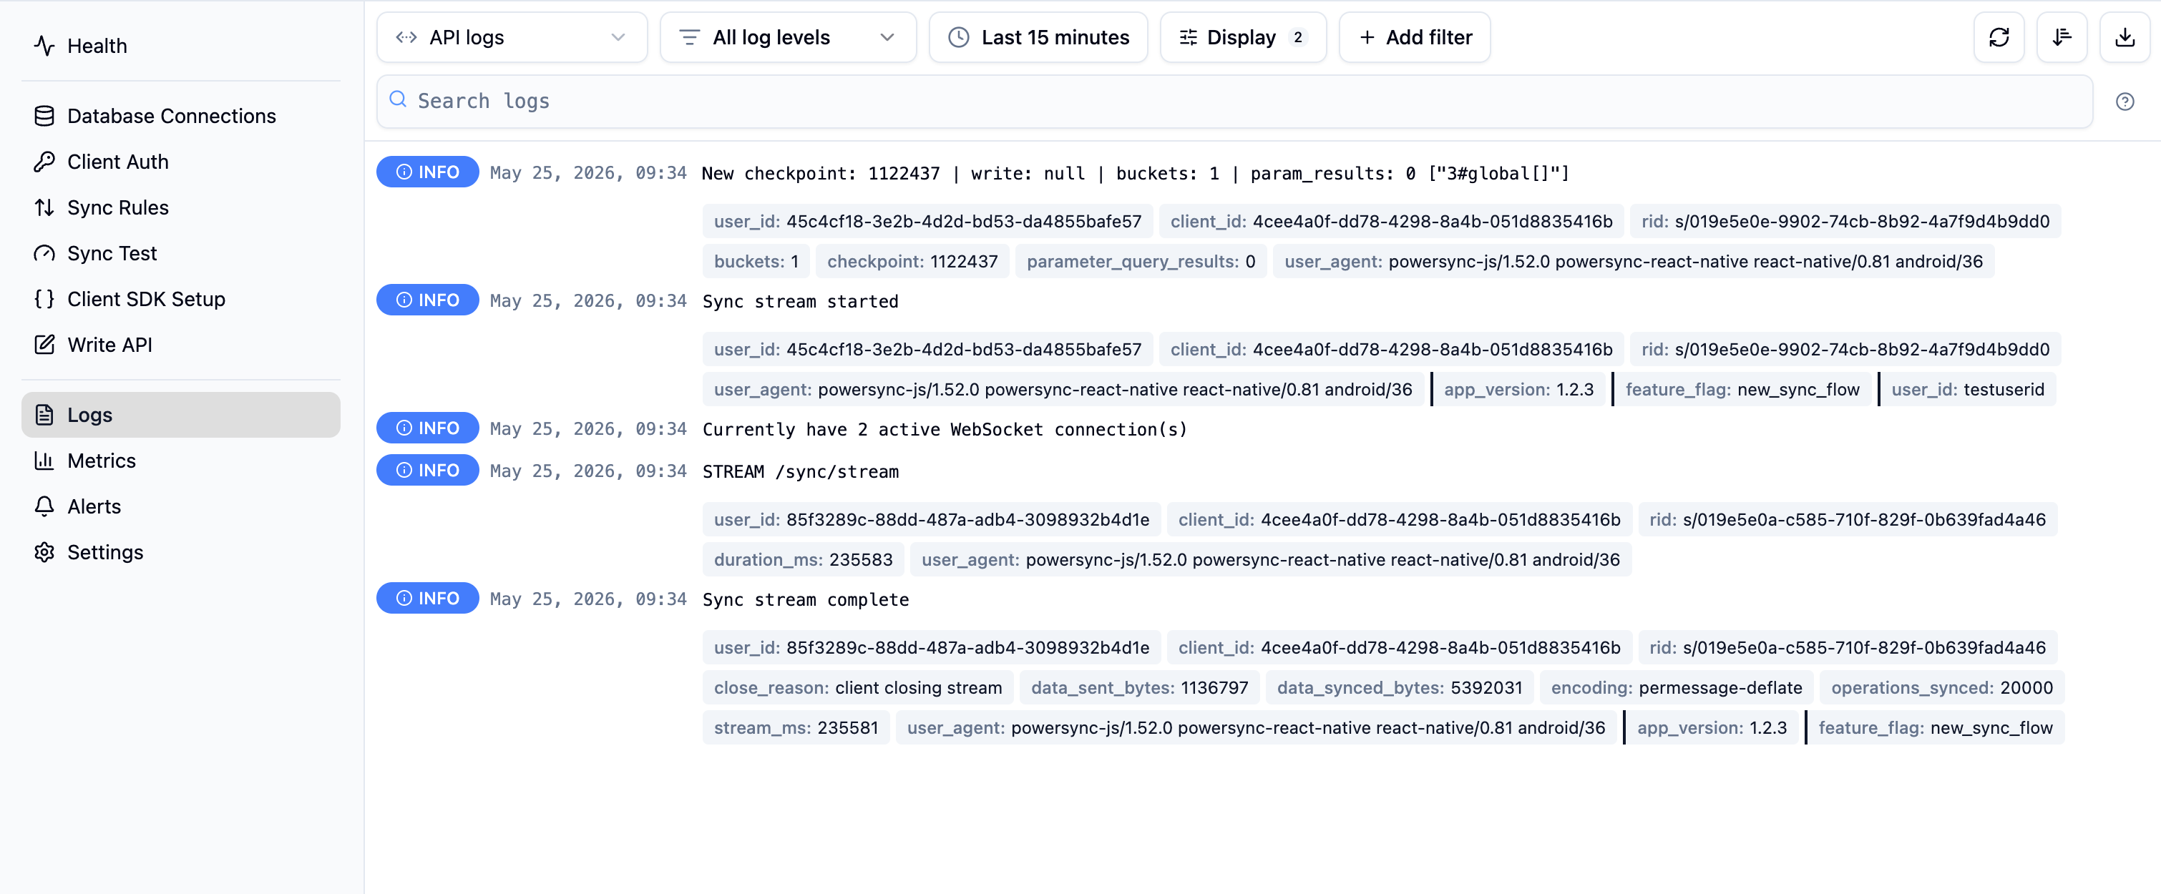This screenshot has height=894, width=2161.
Task: Open Sync Test page
Action: [x=180, y=252]
